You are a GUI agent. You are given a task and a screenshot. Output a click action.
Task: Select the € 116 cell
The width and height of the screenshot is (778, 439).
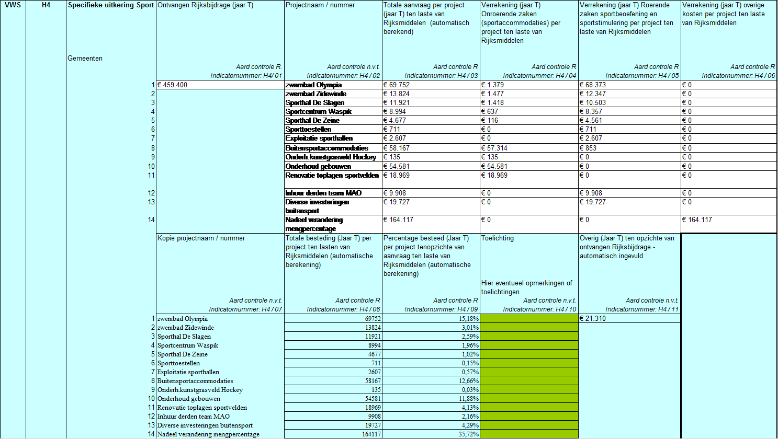[529, 120]
